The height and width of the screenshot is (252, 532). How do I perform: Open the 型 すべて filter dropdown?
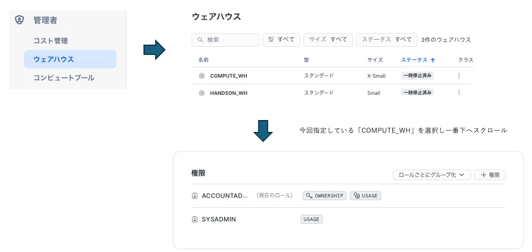point(281,40)
